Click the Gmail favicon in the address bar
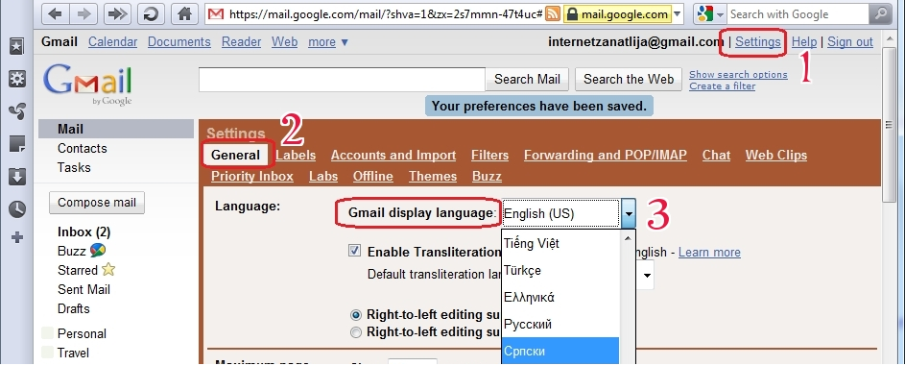Image resolution: width=905 pixels, height=366 pixels. 216,13
